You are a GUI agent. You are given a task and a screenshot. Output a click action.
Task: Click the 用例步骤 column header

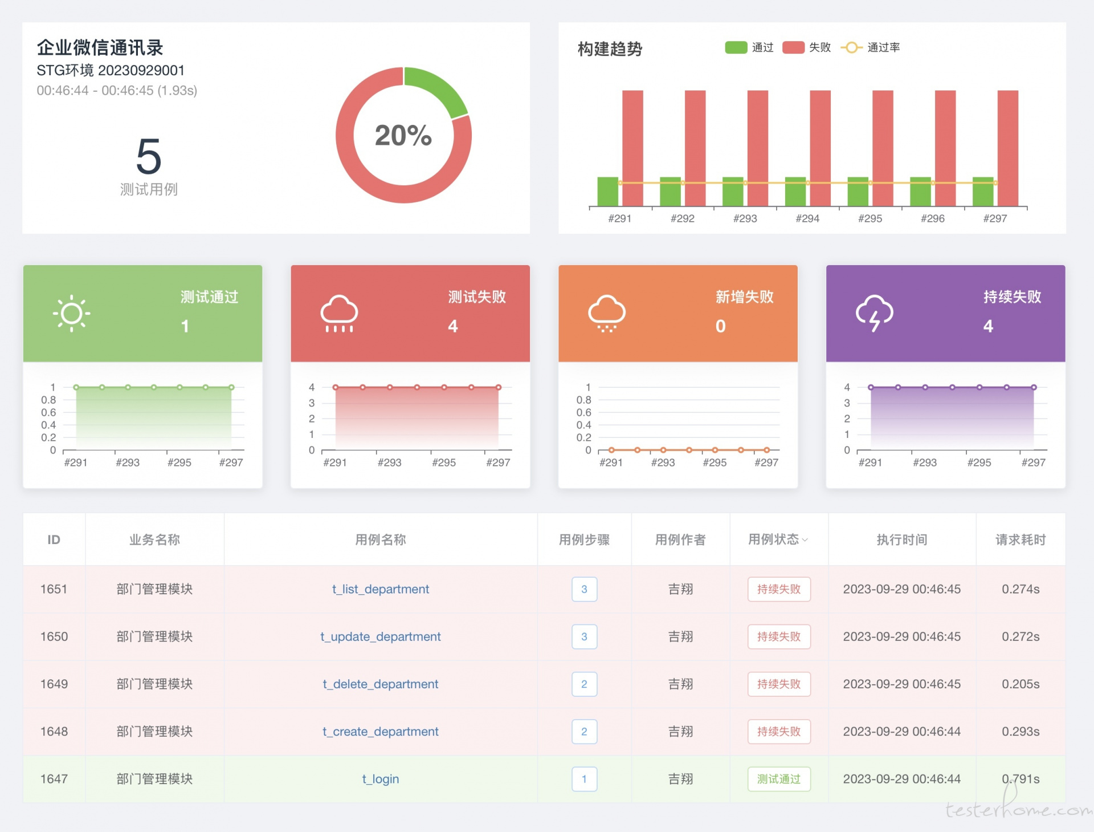(584, 539)
